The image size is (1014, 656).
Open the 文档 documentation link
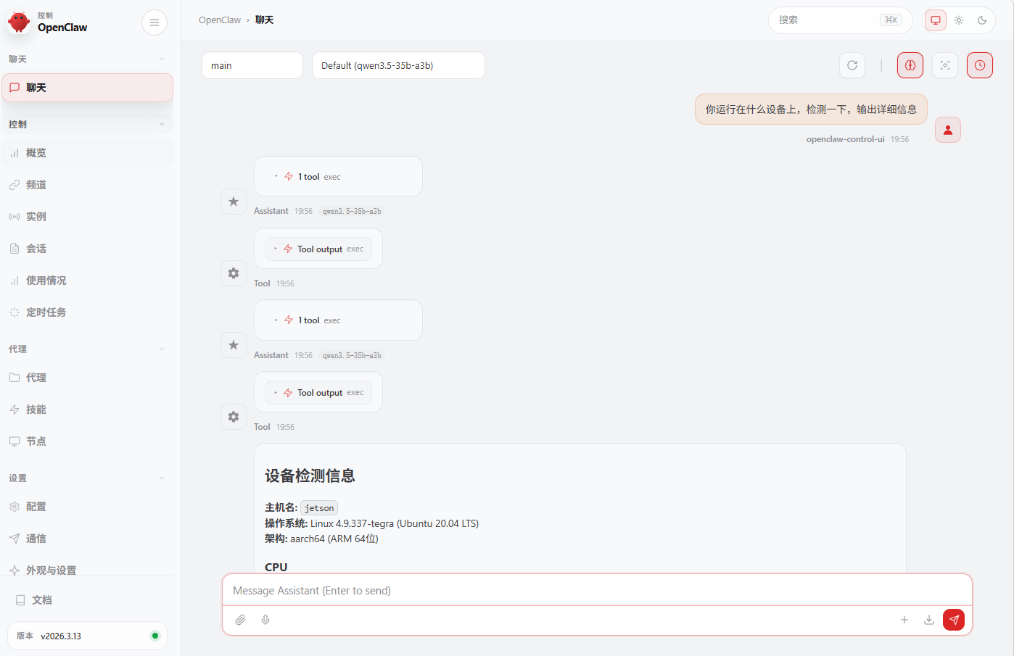pyautogui.click(x=42, y=600)
